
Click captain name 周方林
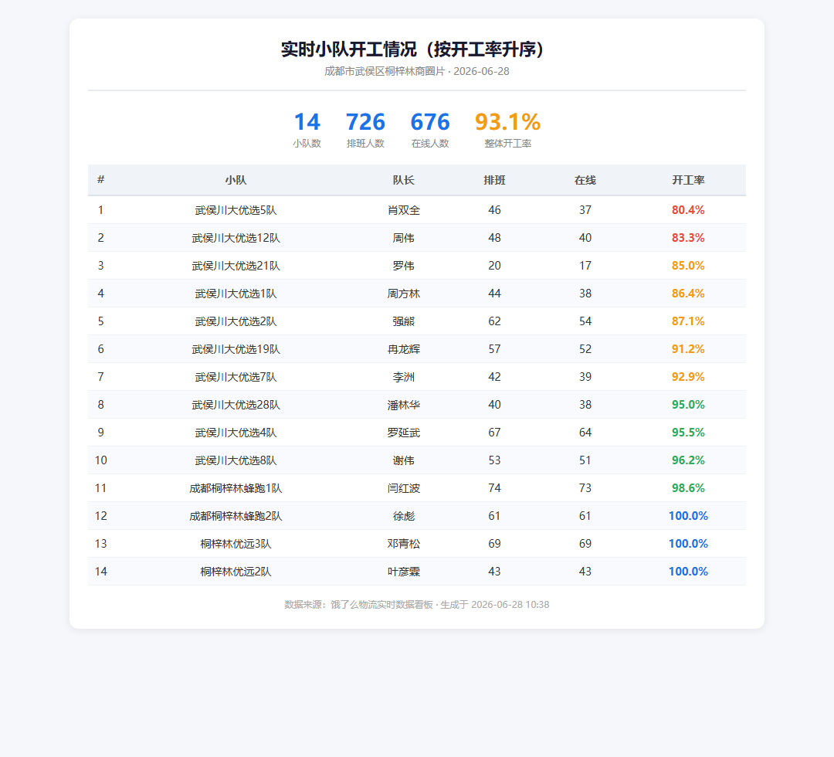point(404,294)
